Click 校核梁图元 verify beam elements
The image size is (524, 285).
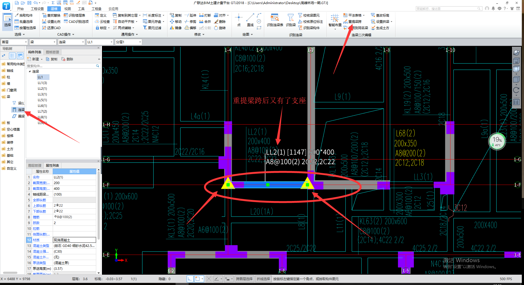[x=309, y=15]
